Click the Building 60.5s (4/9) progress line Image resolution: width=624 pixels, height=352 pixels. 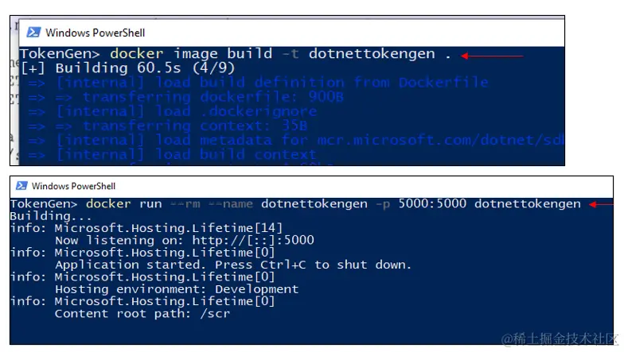[x=127, y=68]
